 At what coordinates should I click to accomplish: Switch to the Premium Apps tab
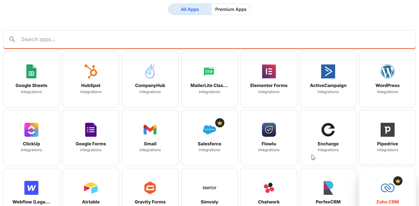(231, 9)
